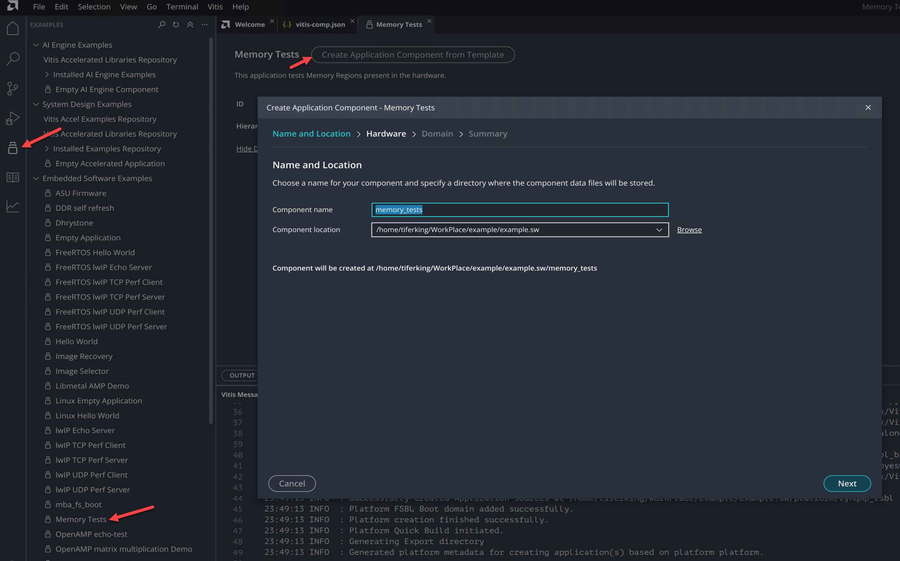Open the line-chart analysis activity icon
This screenshot has height=561, width=900.
pos(12,207)
